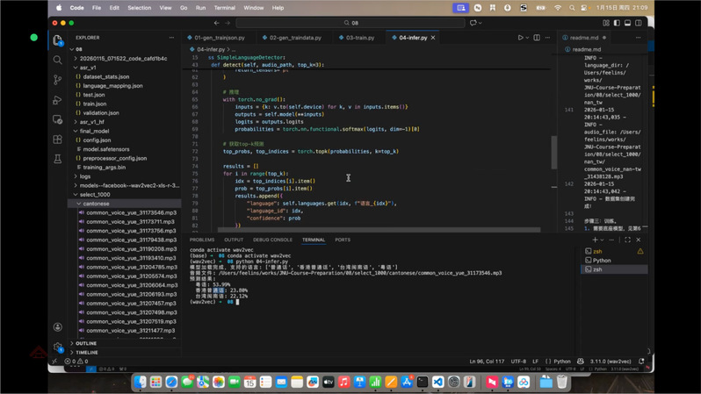
Task: Click the editor vertical scrollbar
Action: [x=553, y=154]
